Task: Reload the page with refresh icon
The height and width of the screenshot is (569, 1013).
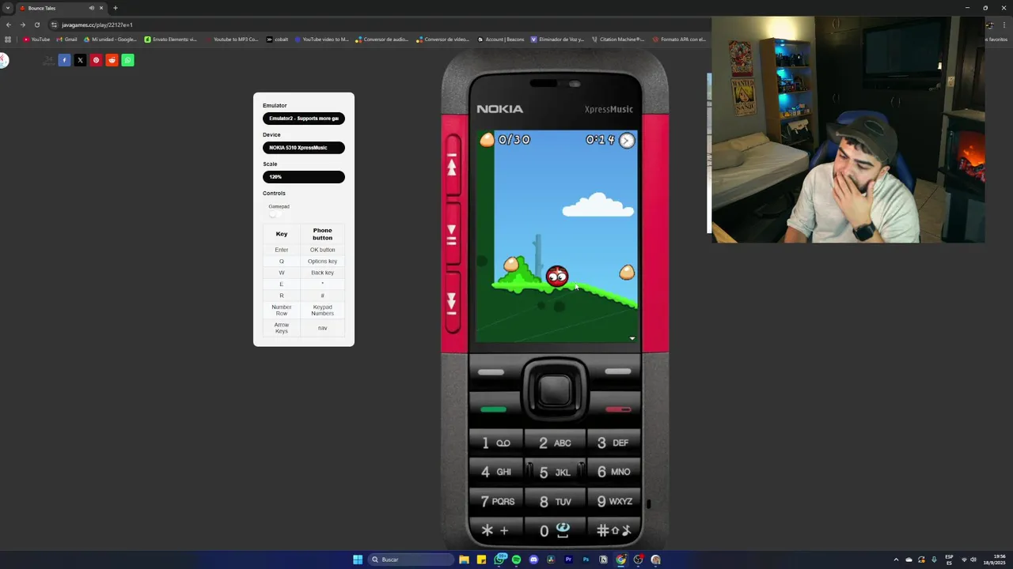Action: pos(36,24)
